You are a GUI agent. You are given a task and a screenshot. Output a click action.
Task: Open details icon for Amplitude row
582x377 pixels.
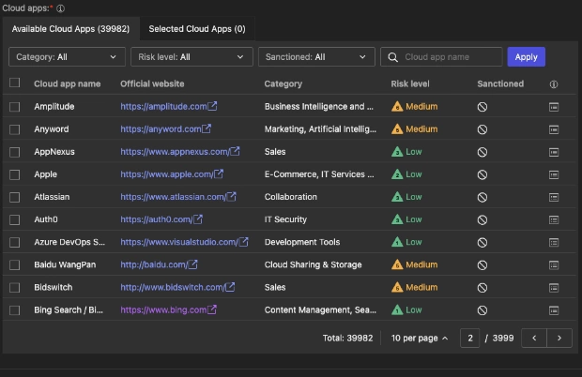[554, 107]
